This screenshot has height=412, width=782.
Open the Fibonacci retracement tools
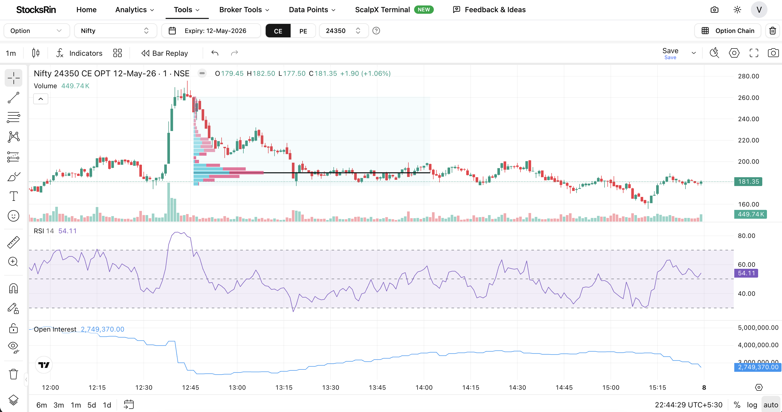coord(13,117)
